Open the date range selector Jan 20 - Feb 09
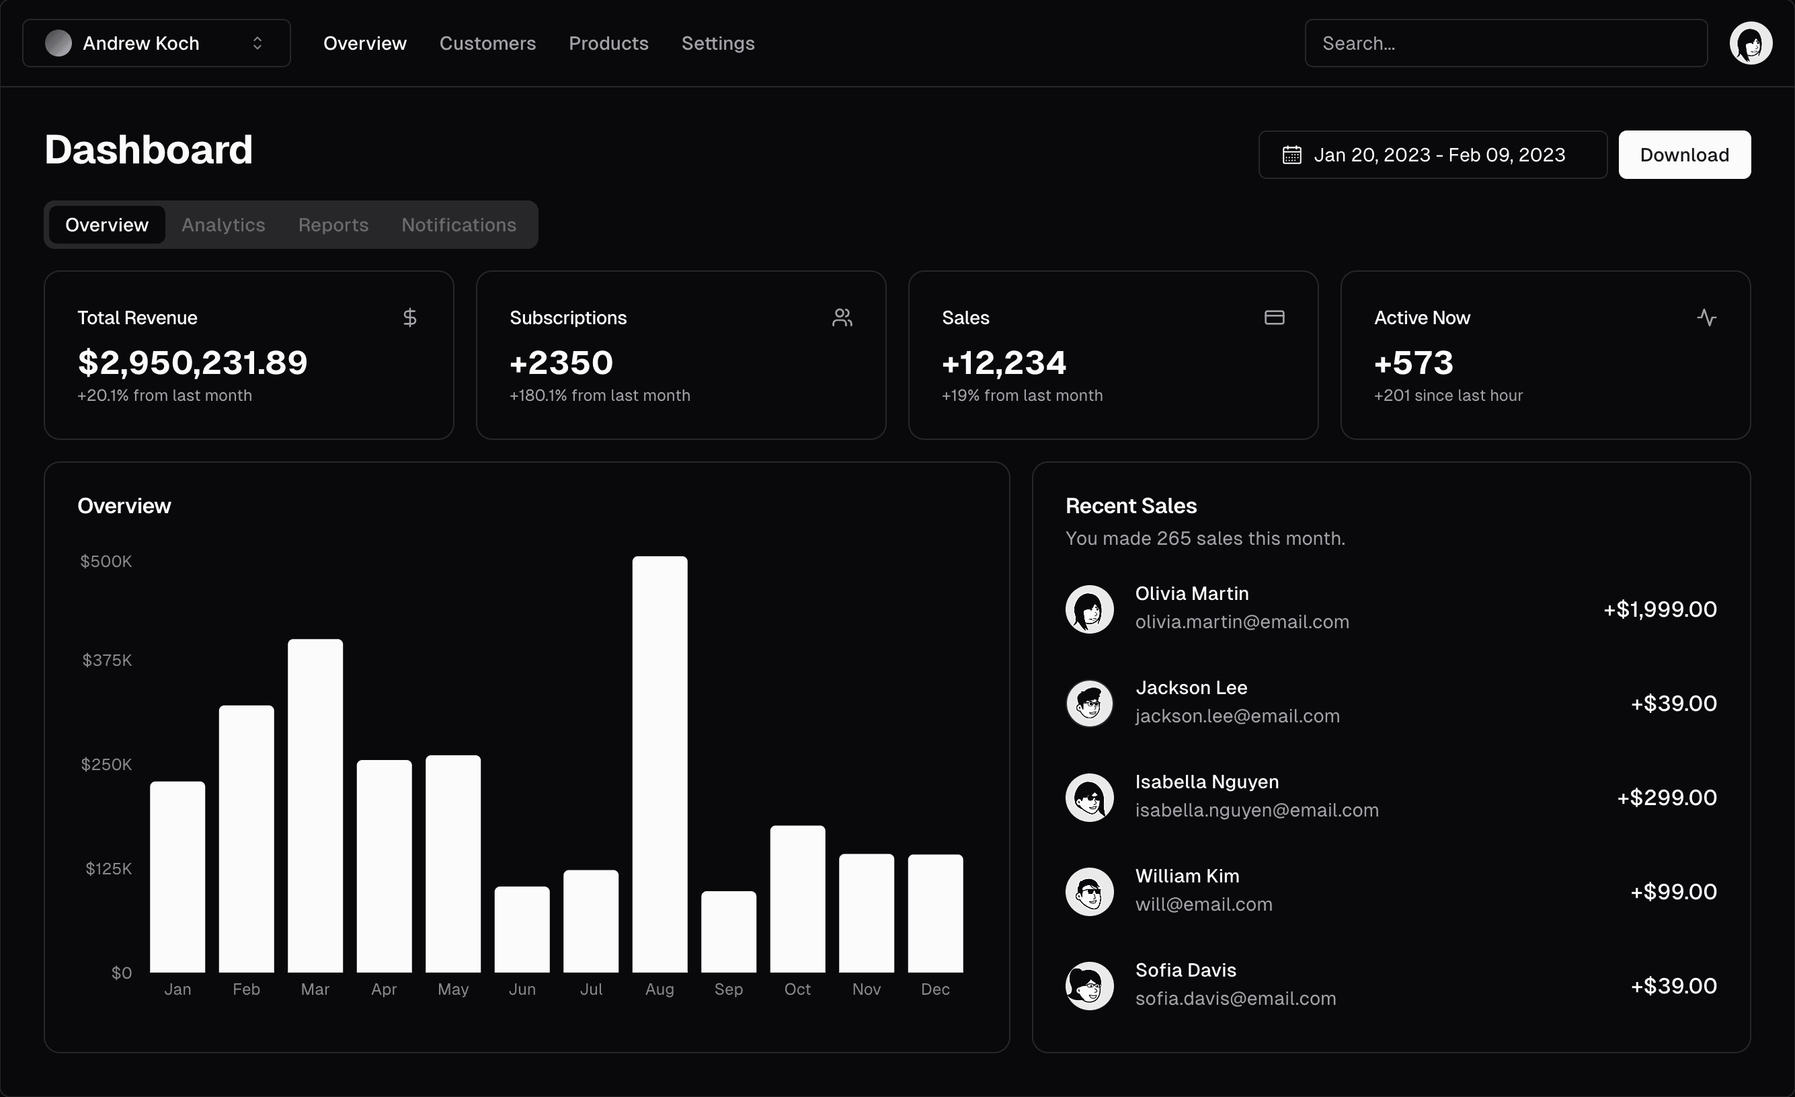This screenshot has height=1097, width=1795. point(1432,155)
